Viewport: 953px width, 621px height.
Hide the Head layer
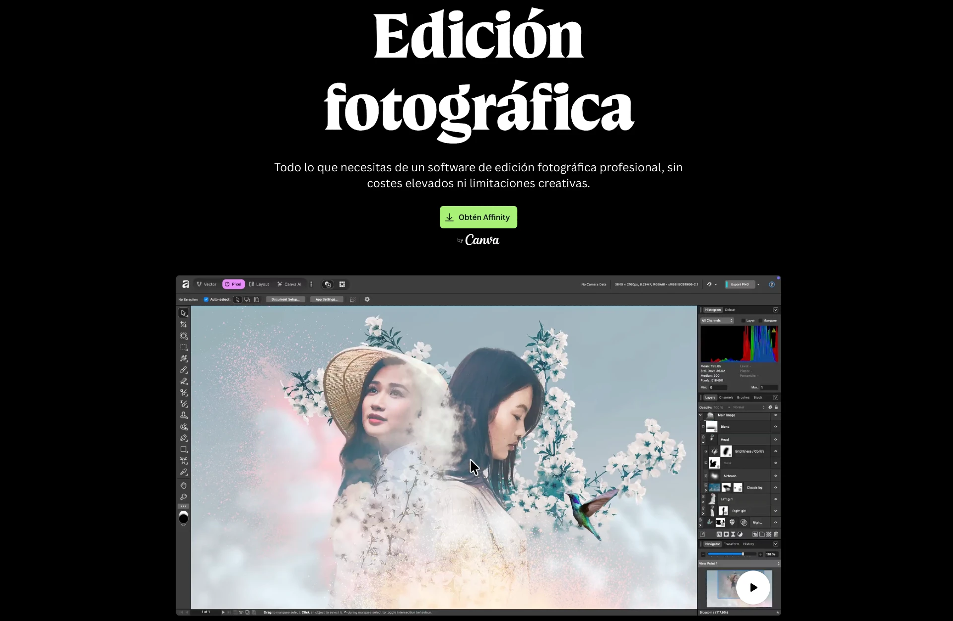pyautogui.click(x=775, y=439)
